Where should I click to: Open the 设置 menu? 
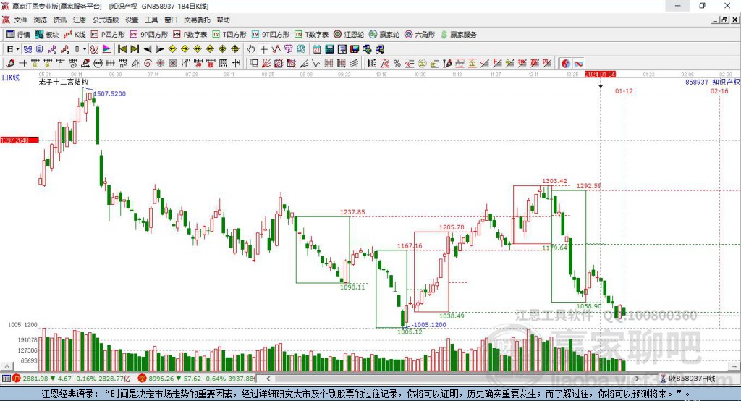[132, 20]
